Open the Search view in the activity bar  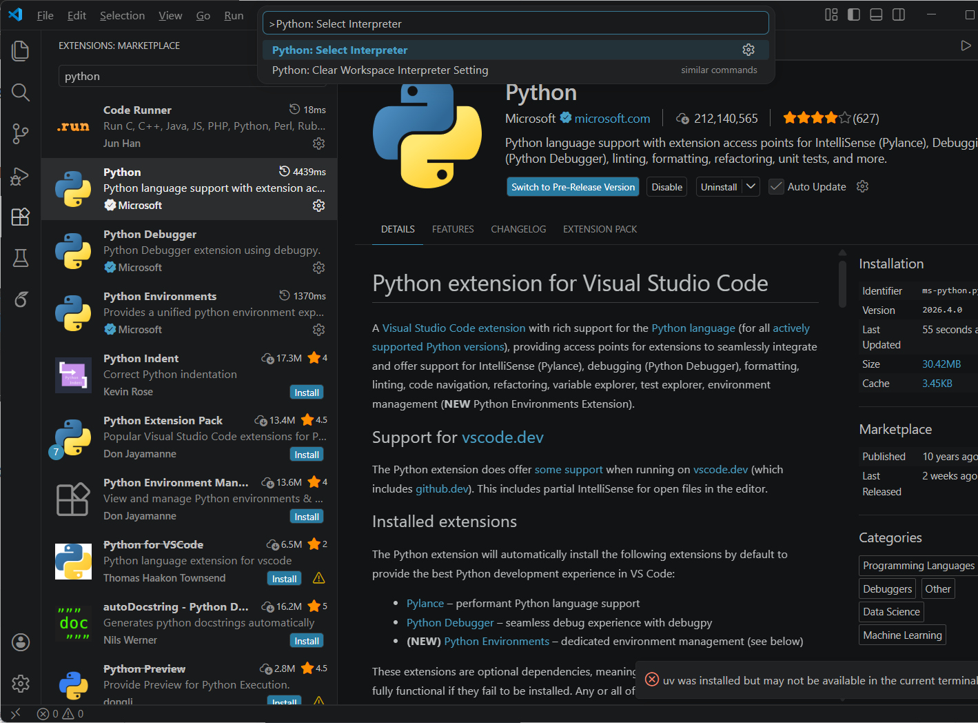click(21, 92)
